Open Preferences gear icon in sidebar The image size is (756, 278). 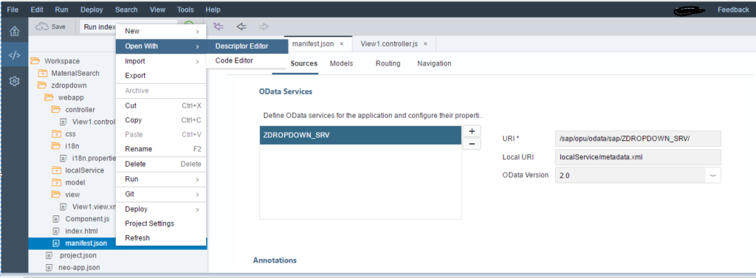click(x=15, y=81)
